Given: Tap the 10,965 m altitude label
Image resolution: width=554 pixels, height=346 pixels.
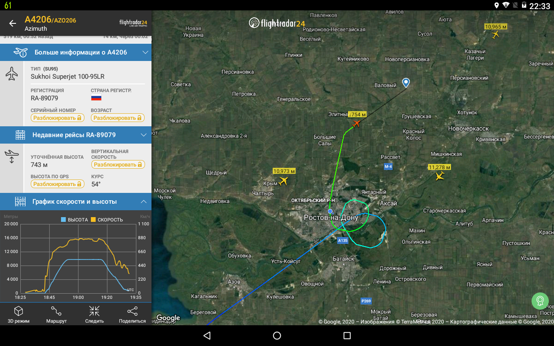Looking at the screenshot, I should tap(496, 26).
